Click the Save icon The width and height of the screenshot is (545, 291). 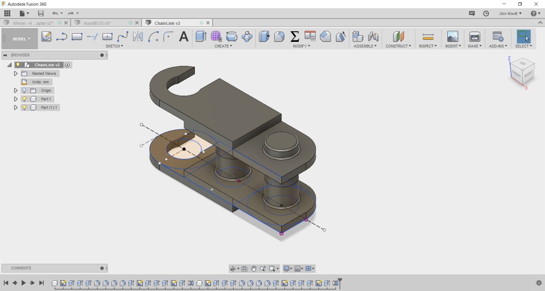(x=41, y=13)
